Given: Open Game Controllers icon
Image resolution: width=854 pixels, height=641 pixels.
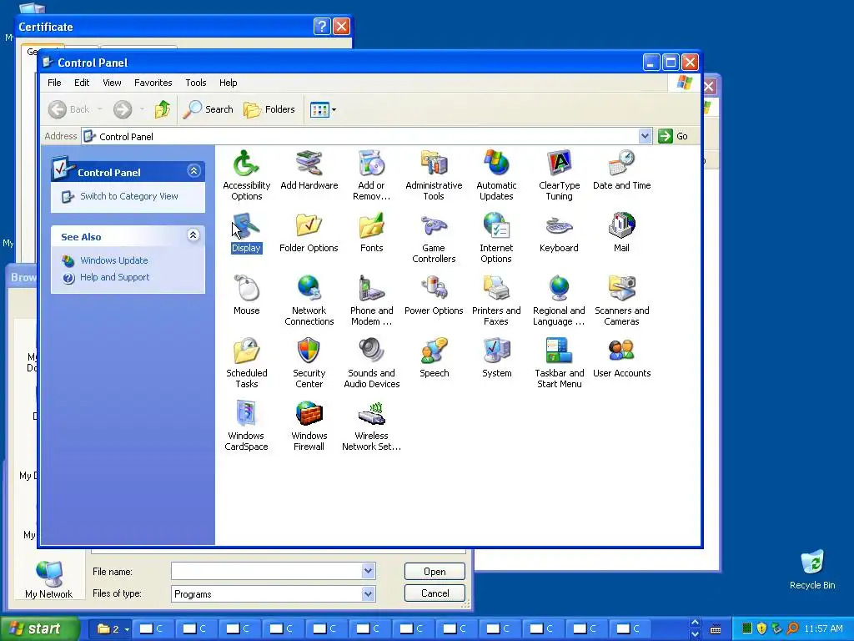Looking at the screenshot, I should click(x=434, y=238).
